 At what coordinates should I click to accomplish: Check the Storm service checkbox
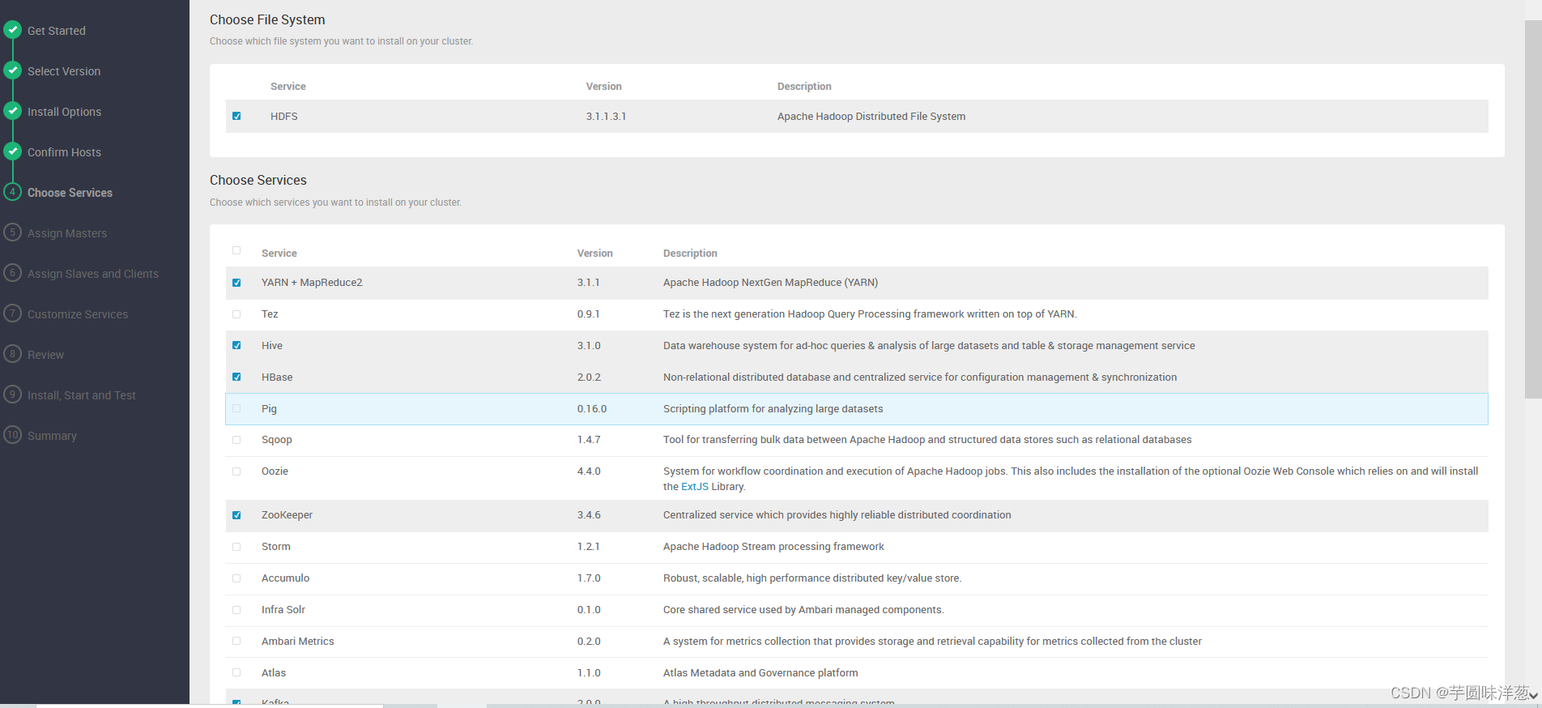coord(236,547)
